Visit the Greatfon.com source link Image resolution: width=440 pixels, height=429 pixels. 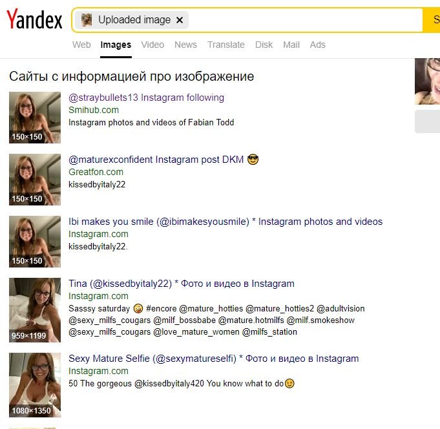[x=96, y=172]
